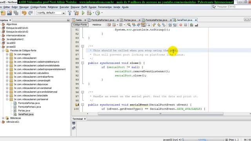Click the Debug Project icon
The image size is (251, 141).
click(89, 13)
